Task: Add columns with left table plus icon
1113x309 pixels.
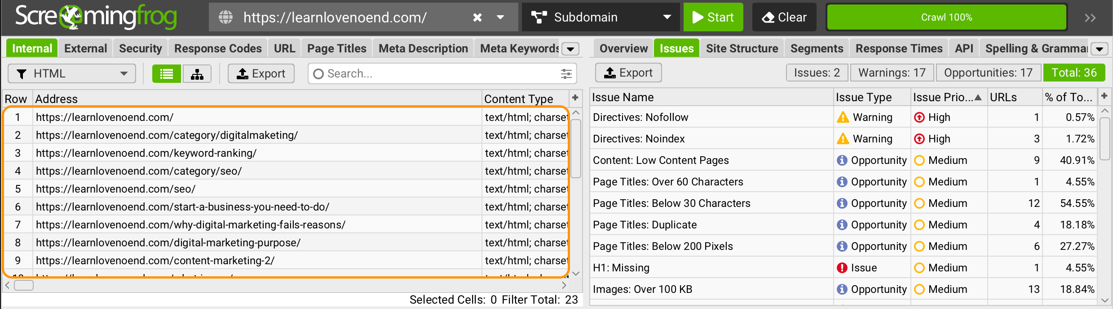Action: click(x=575, y=98)
